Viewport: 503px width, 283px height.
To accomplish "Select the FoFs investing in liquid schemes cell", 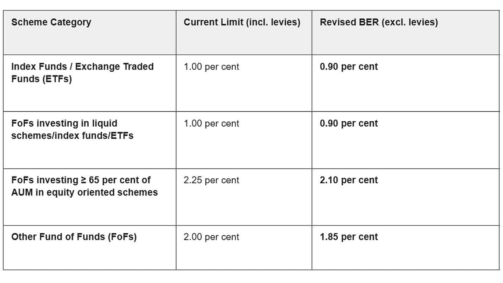I will click(x=72, y=129).
